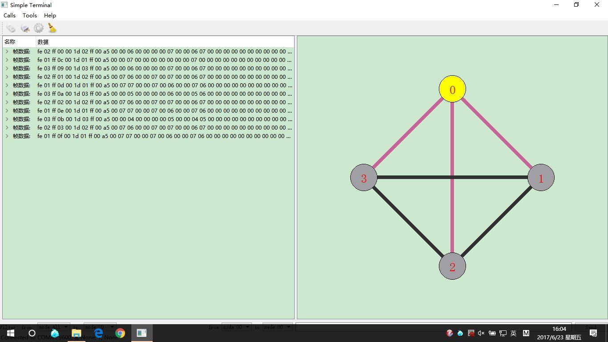Screen dimensions: 608x342
Task: Click the 名称 column header
Action: tap(19, 42)
